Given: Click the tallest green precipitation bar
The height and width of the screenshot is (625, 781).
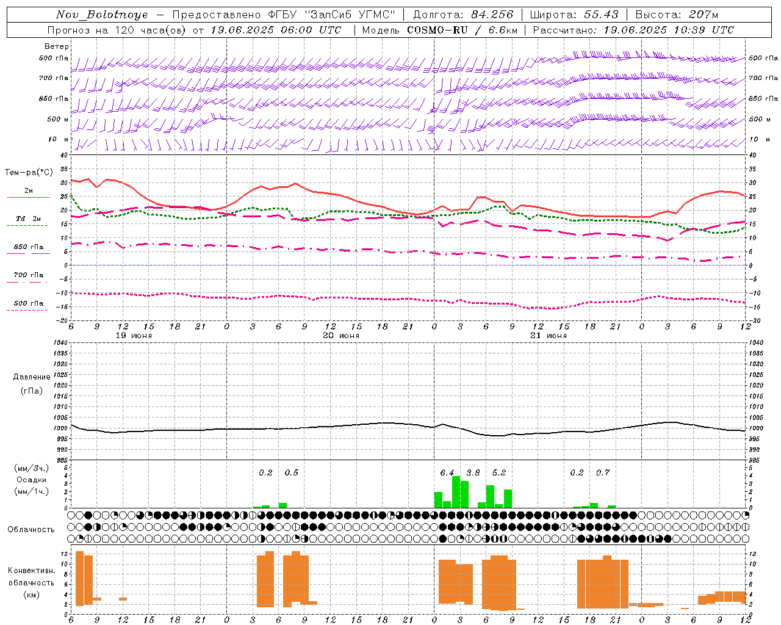Looking at the screenshot, I should point(456,492).
